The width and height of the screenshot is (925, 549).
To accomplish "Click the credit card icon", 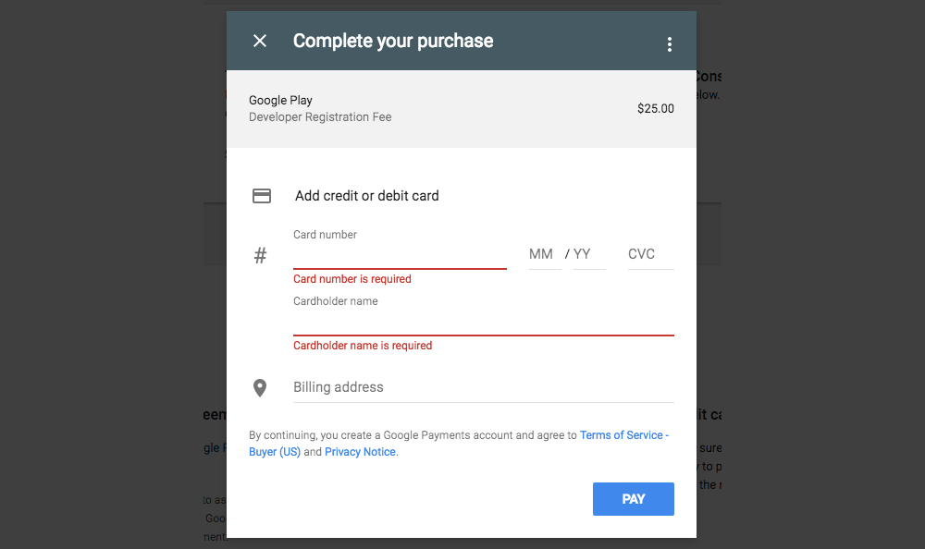I will [262, 196].
